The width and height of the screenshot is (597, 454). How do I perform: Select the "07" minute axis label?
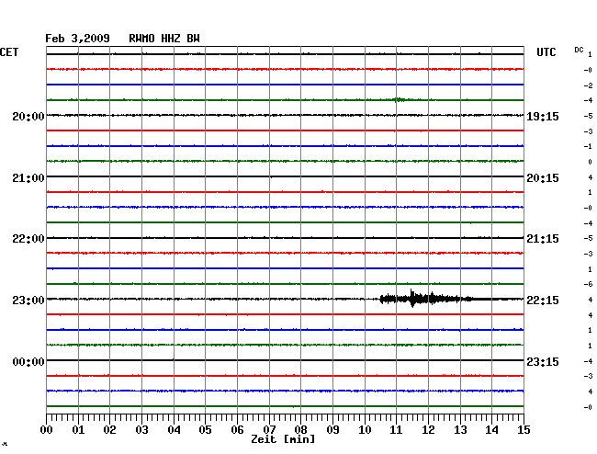[x=269, y=429]
